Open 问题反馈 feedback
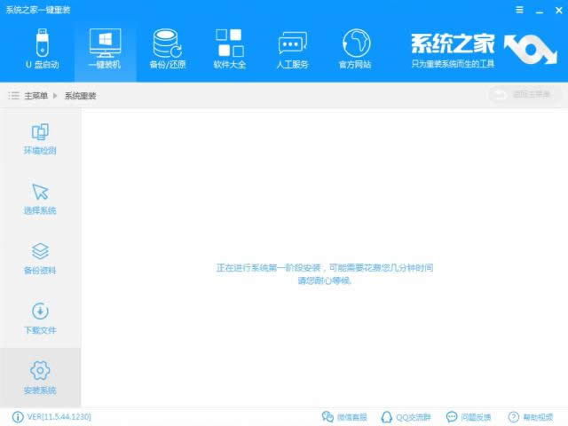The image size is (568, 426). (x=469, y=417)
